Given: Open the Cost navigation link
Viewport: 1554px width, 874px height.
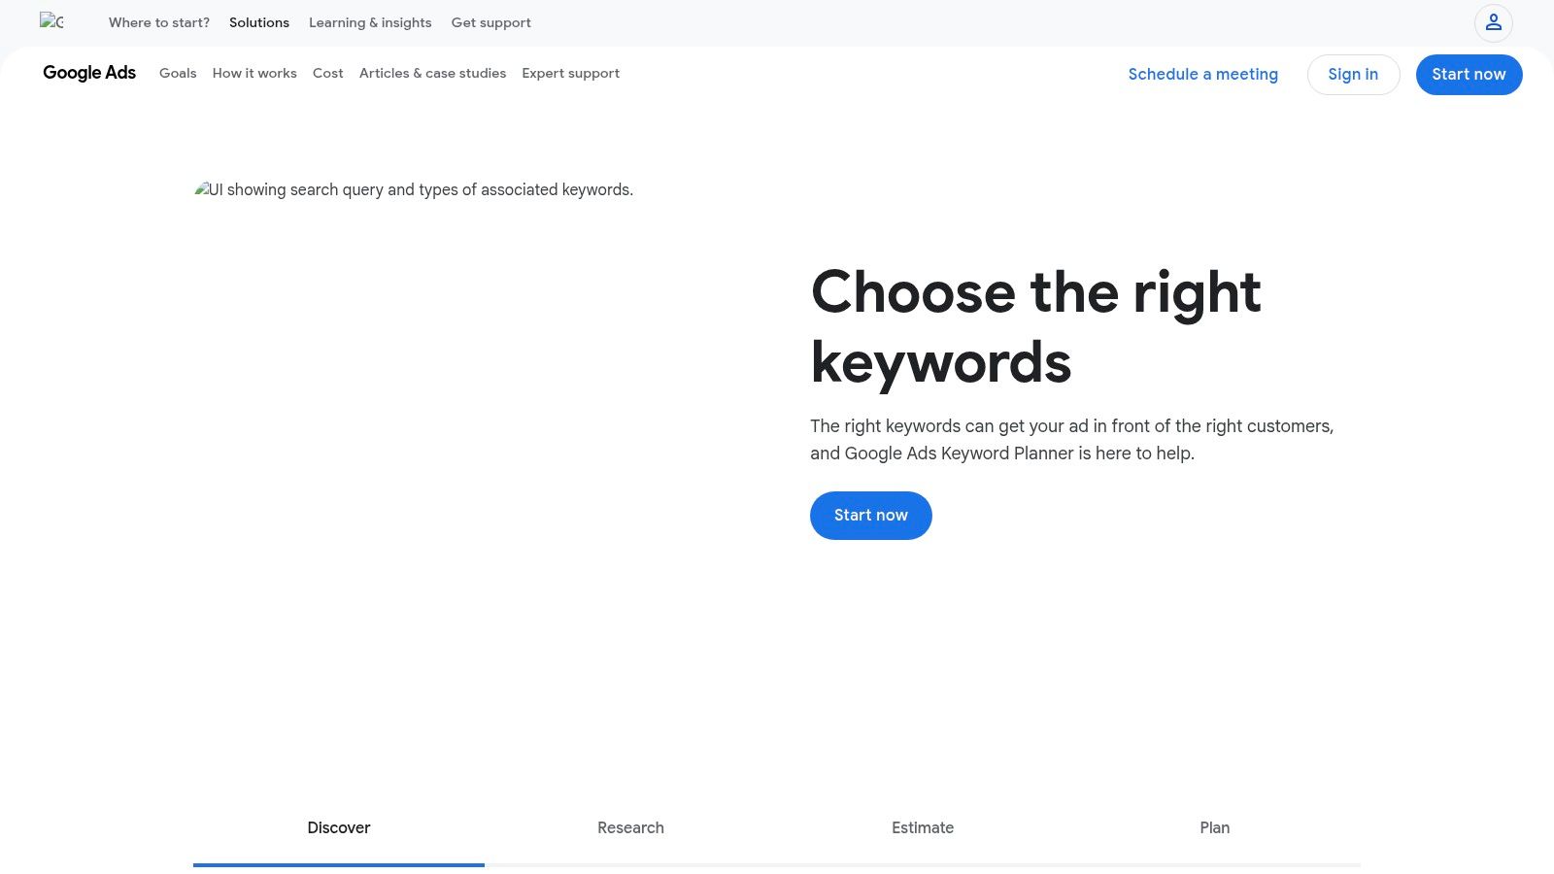Looking at the screenshot, I should point(328,73).
